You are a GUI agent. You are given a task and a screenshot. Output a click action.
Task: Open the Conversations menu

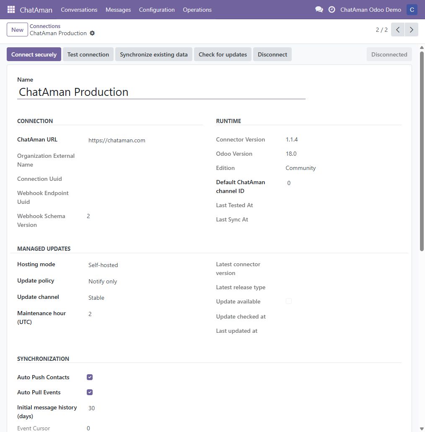79,10
